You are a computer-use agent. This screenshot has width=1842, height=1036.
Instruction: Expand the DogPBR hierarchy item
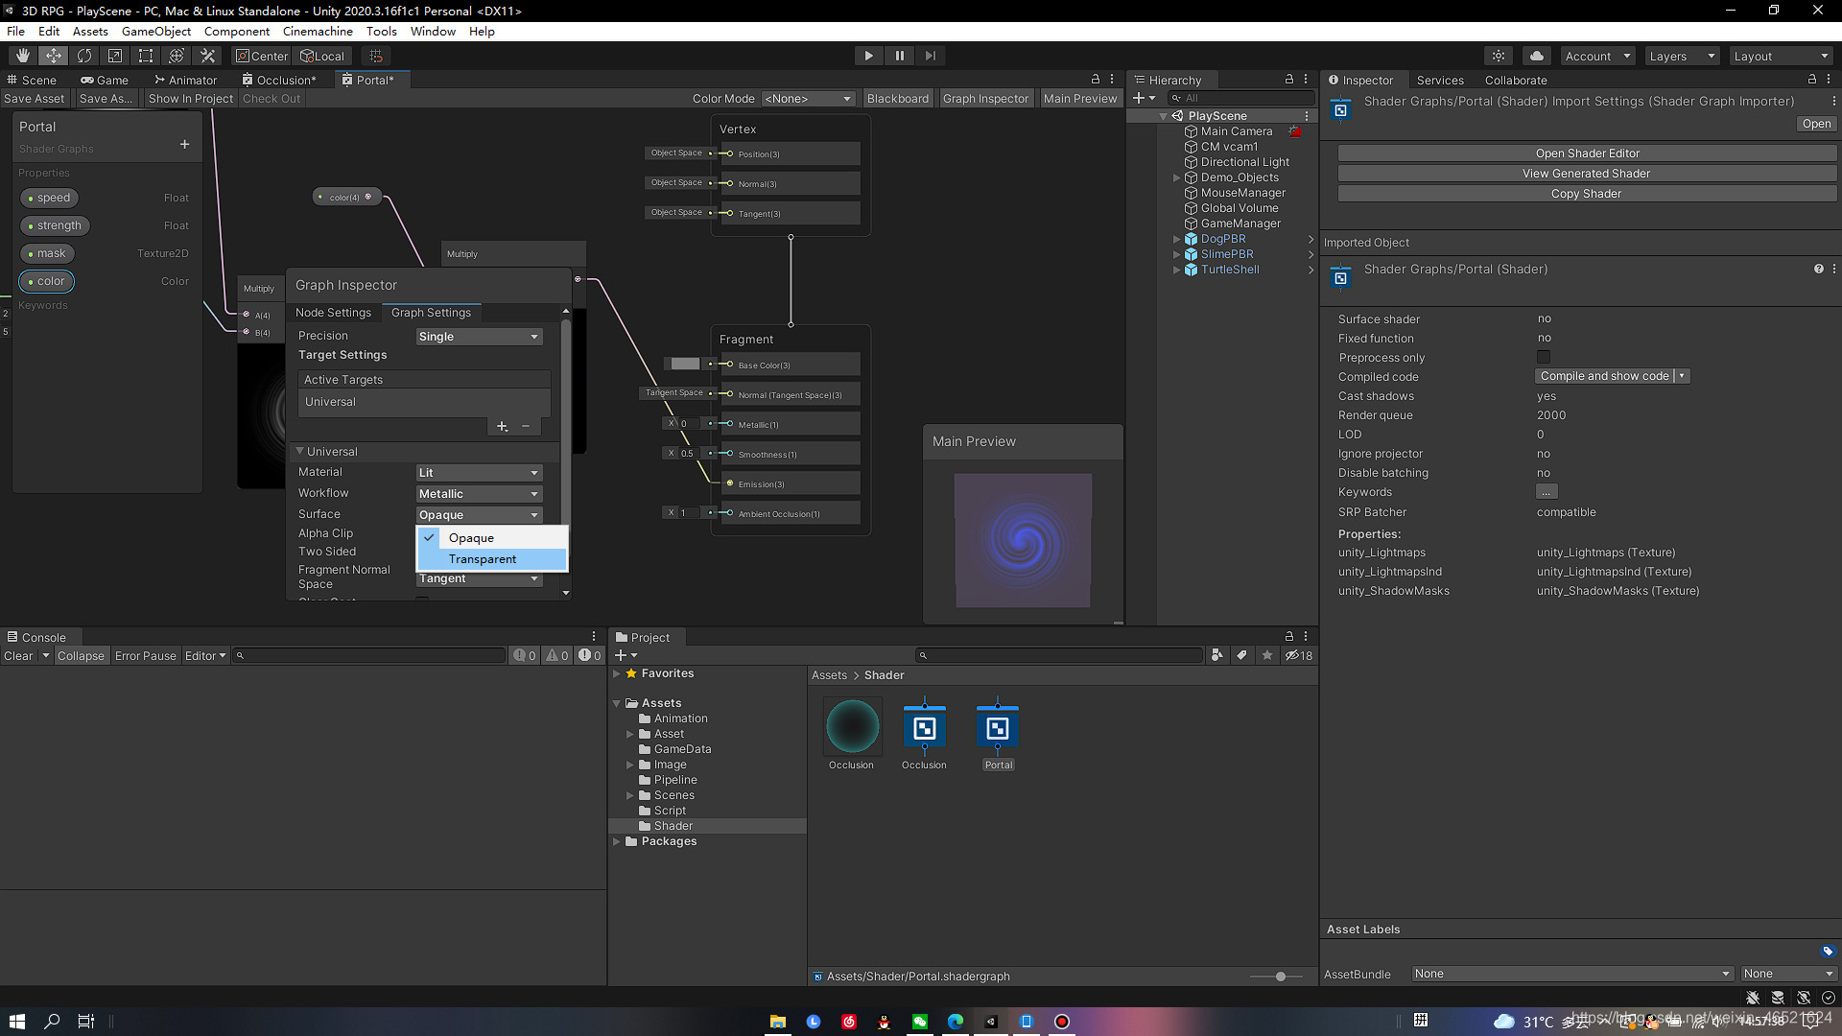click(x=1176, y=239)
